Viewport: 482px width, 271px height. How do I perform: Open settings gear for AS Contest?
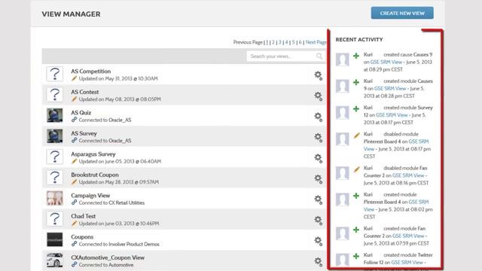click(x=318, y=96)
